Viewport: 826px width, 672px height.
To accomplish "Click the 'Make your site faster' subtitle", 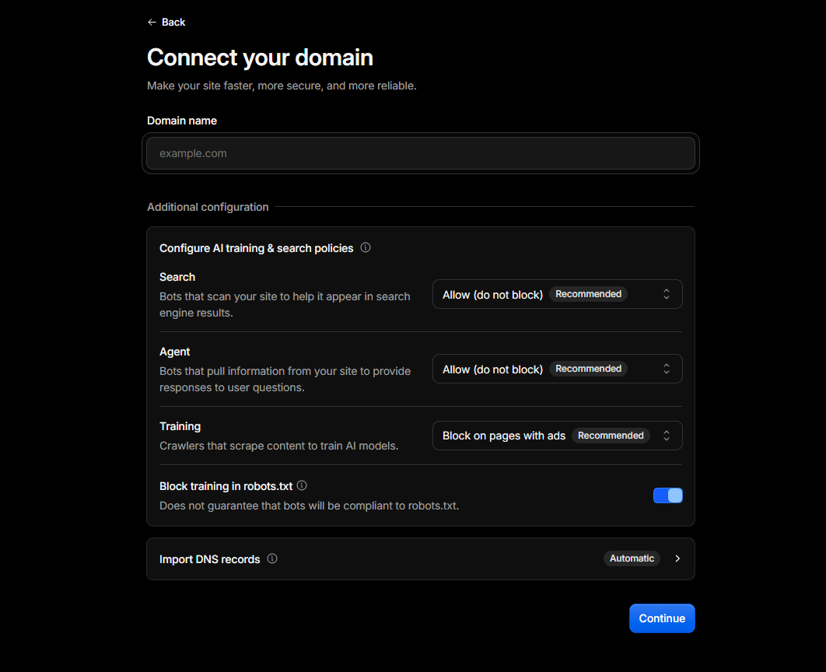I will [x=282, y=86].
